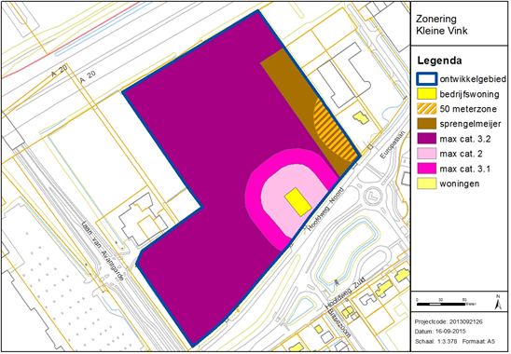Click the Zonering Kleine Vink title
Image resolution: width=511 pixels, height=354 pixels.
pyautogui.click(x=441, y=25)
